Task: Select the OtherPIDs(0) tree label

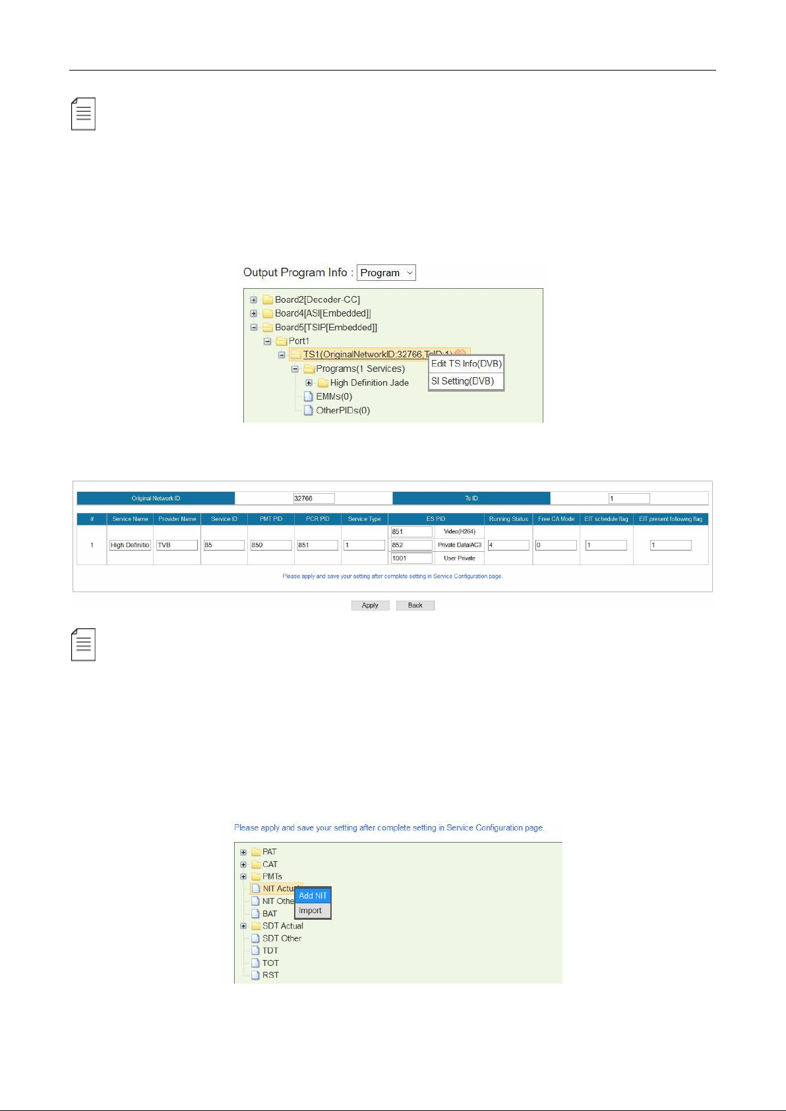Action: [x=343, y=411]
